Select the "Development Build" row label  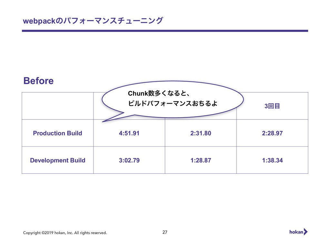(58, 160)
